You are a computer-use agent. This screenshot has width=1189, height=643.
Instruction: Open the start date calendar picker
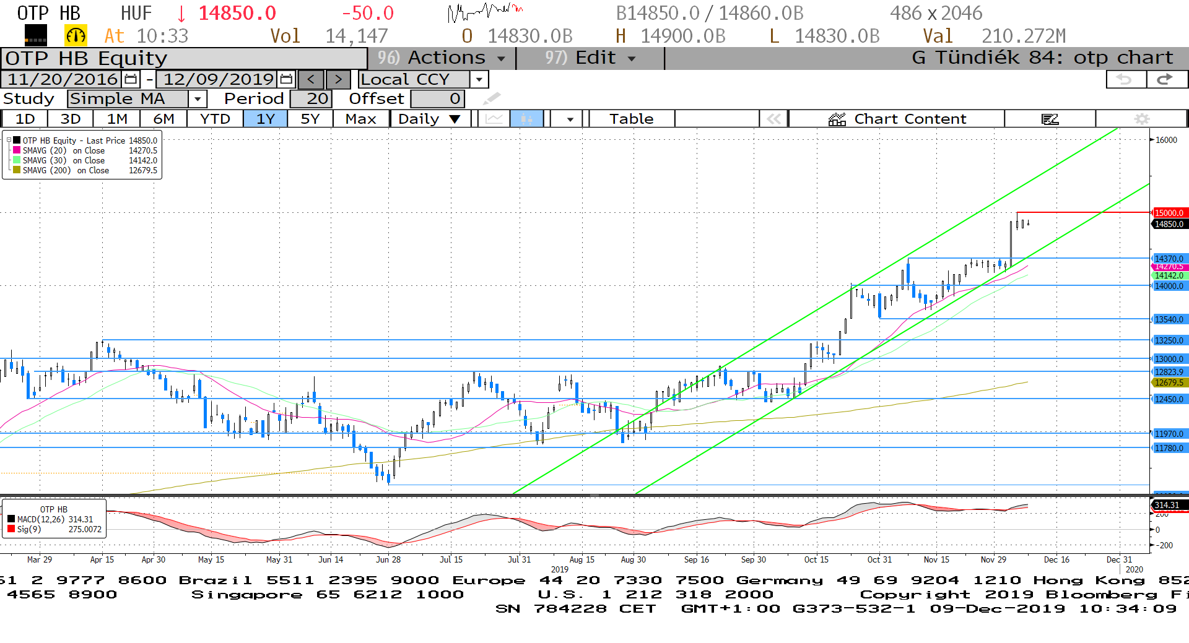131,79
